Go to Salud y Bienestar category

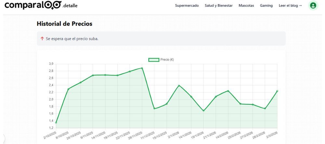(218, 6)
